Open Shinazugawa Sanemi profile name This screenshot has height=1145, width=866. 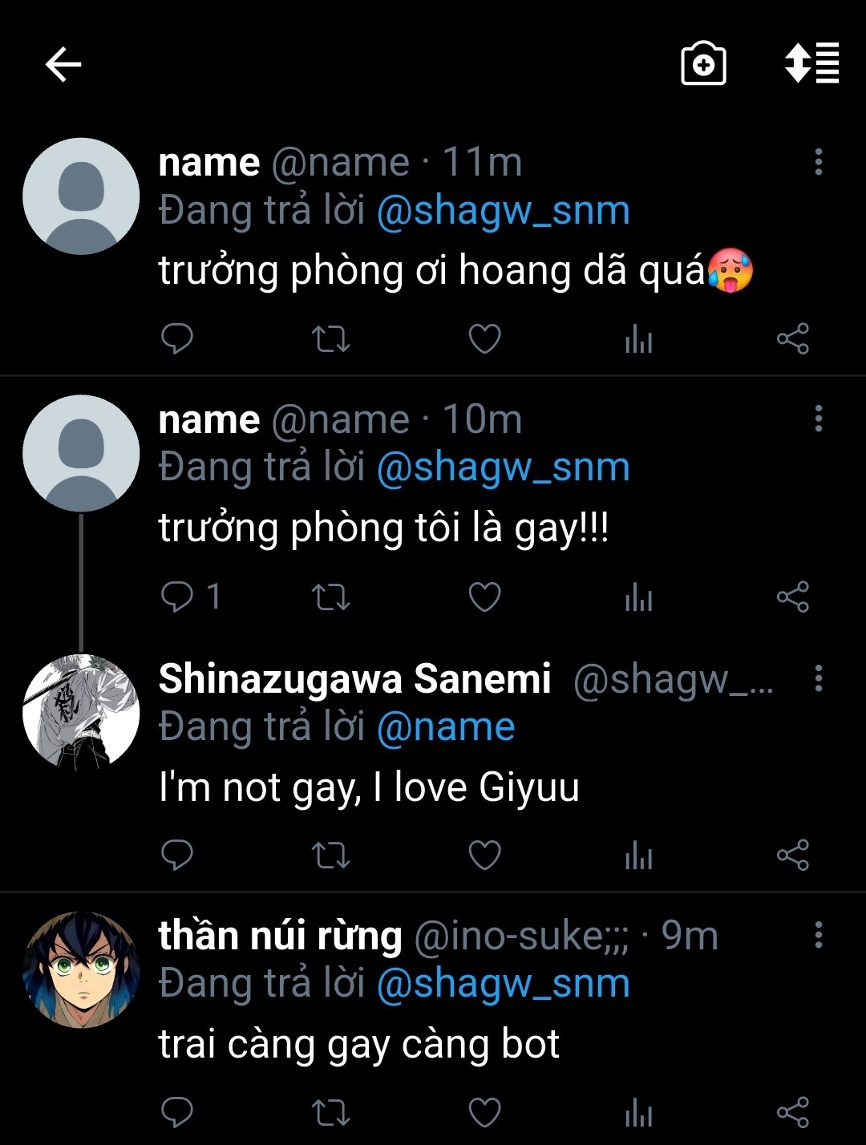(354, 678)
